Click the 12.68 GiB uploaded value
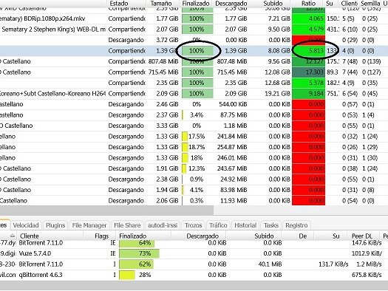The image size is (388, 291). click(277, 83)
